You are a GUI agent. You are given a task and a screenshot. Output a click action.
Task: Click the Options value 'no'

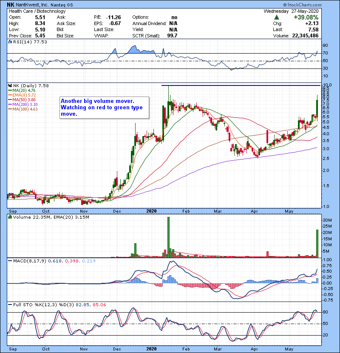[174, 17]
